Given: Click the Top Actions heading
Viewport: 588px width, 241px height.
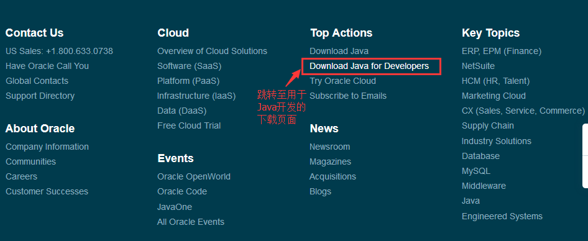Looking at the screenshot, I should pyautogui.click(x=341, y=33).
